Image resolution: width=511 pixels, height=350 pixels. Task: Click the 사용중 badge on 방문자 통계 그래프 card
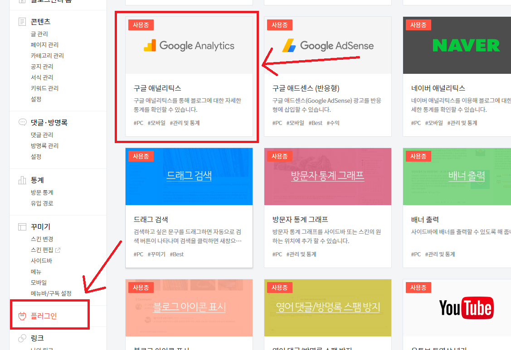point(280,156)
